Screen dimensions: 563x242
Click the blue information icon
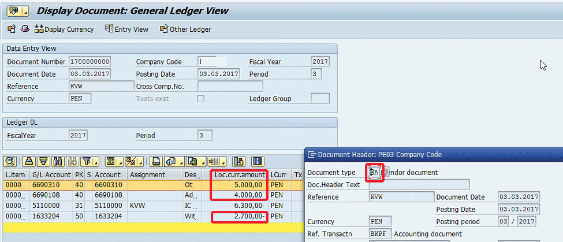point(258,161)
